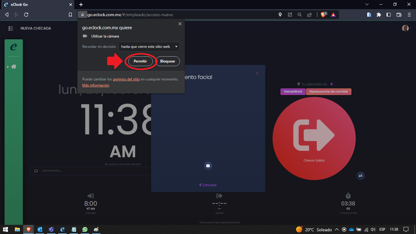
Task: Click the OneDrive cloud tray icon
Action: tap(351, 229)
